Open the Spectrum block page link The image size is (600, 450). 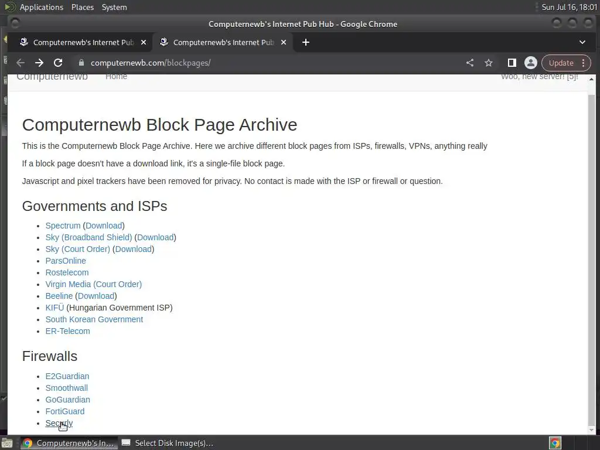click(x=63, y=226)
